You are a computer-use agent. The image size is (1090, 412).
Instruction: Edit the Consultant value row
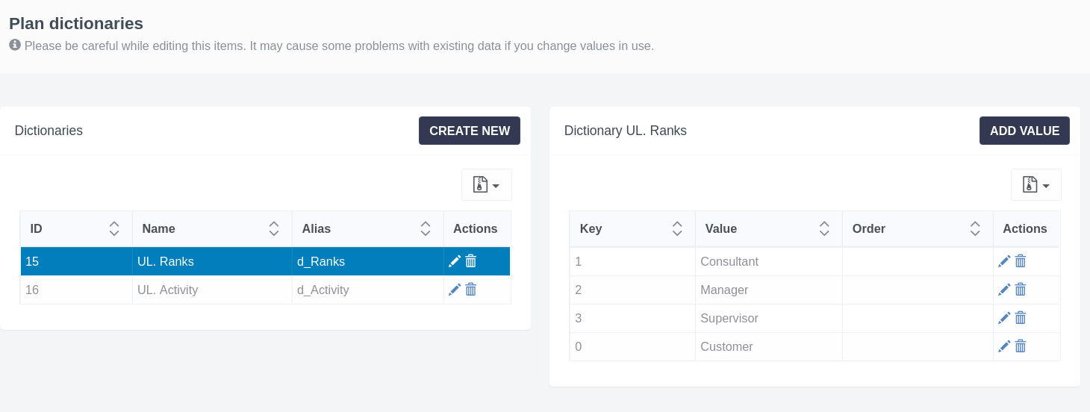pos(1004,261)
